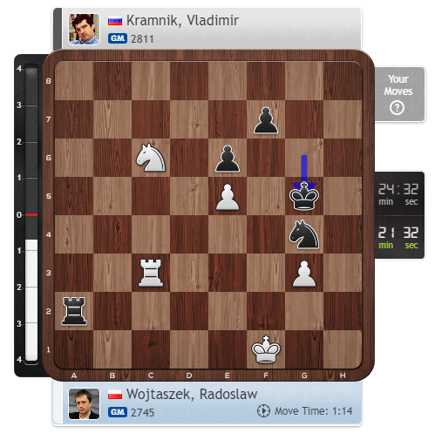Select the black pawn on e6
The image size is (435, 440).
click(x=228, y=159)
